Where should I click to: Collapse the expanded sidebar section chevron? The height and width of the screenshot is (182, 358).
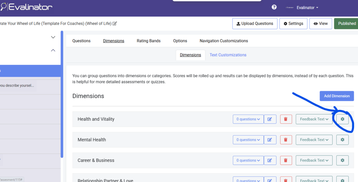(x=53, y=50)
